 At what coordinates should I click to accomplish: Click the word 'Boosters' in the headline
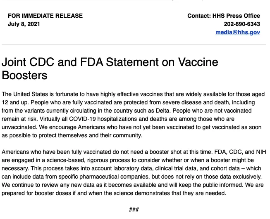click(24, 75)
